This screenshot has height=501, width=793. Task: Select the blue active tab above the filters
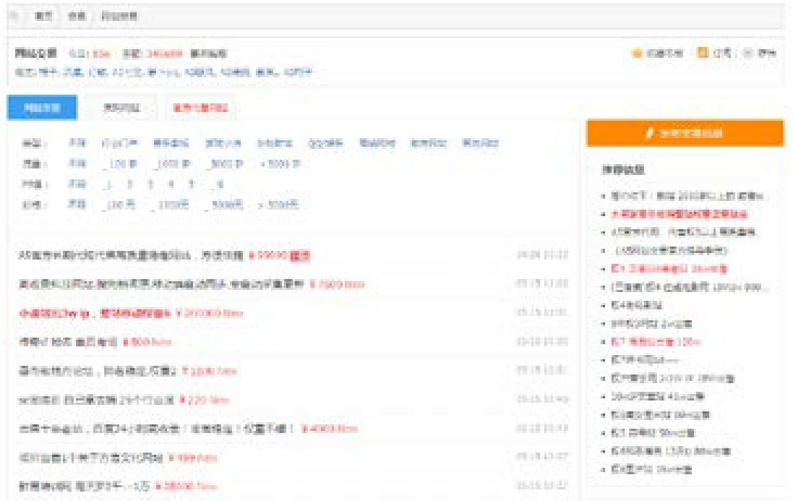point(41,108)
